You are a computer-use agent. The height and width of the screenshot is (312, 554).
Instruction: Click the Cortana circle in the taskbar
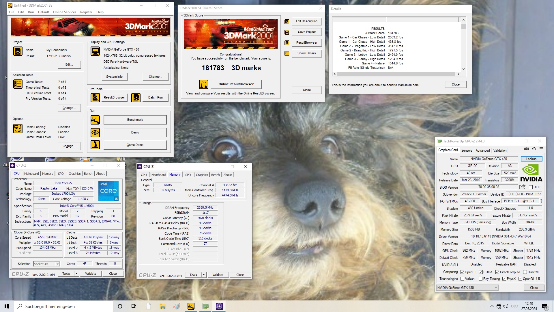click(x=120, y=306)
